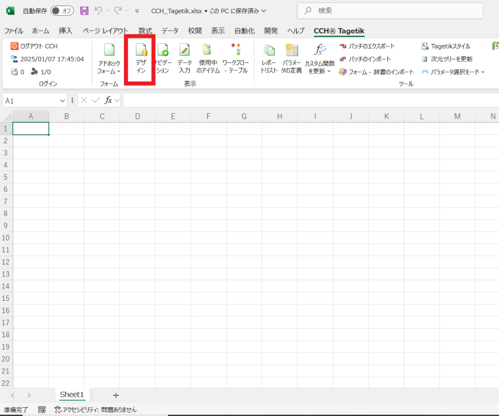Image resolution: width=499 pixels, height=416 pixels.
Task: Open the ファイル (File) menu tab
Action: (x=14, y=31)
